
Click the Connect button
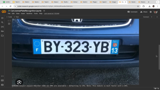pos(146,17)
